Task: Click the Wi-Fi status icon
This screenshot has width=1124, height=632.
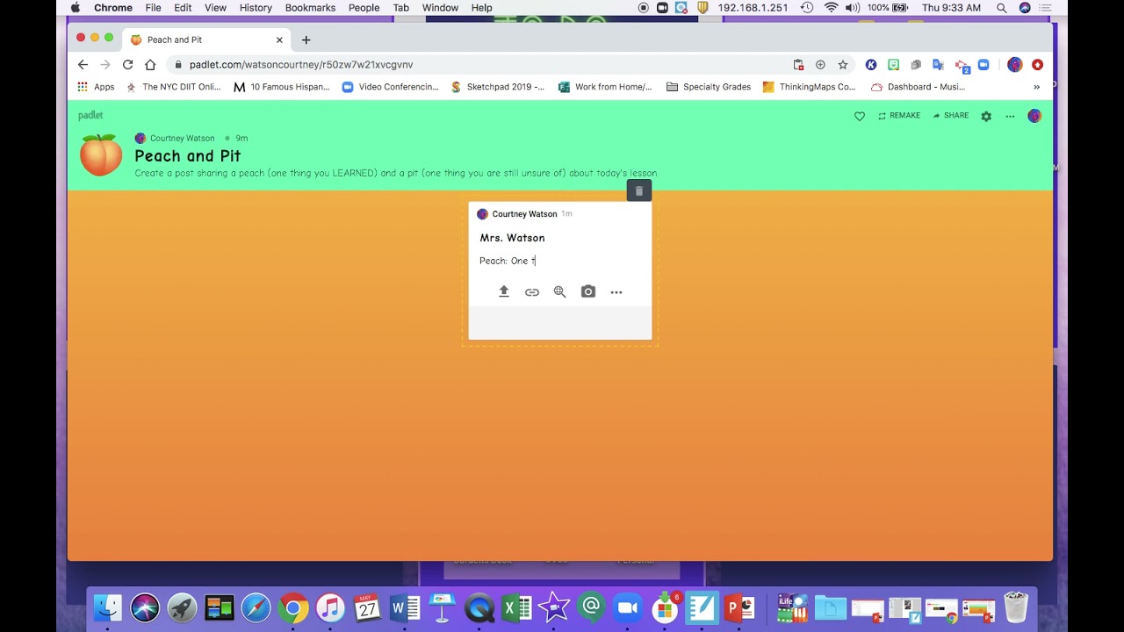Action: (831, 8)
